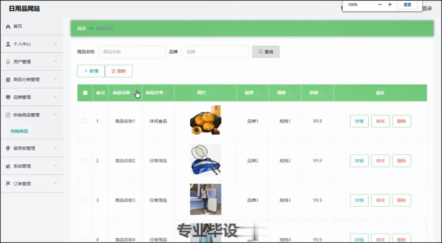Click the sort icon on 规格 column
Image resolution: width=442 pixels, height=243 pixels.
point(290,93)
